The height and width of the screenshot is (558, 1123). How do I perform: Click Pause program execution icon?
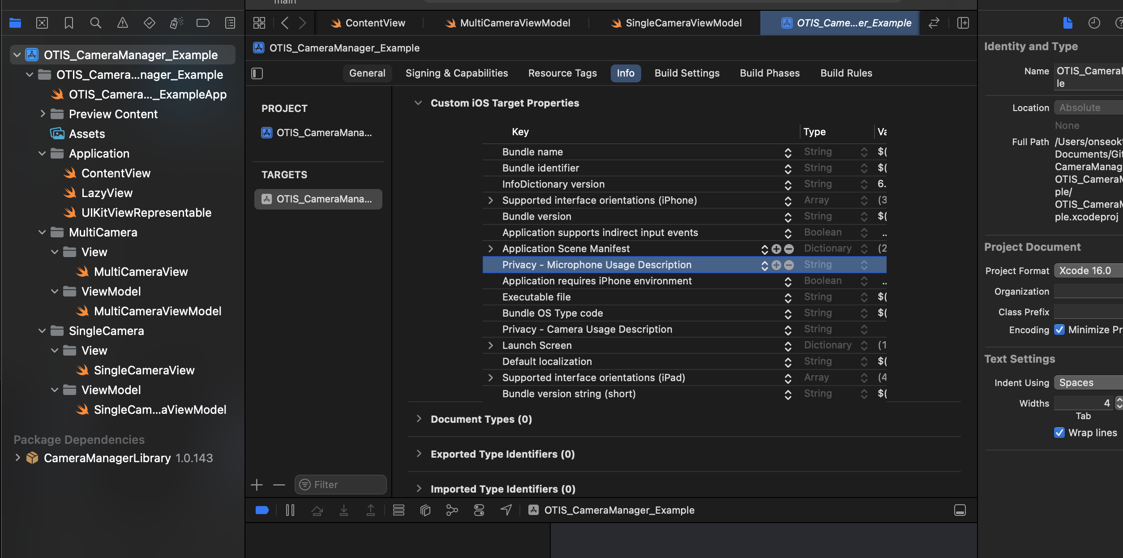pyautogui.click(x=290, y=510)
